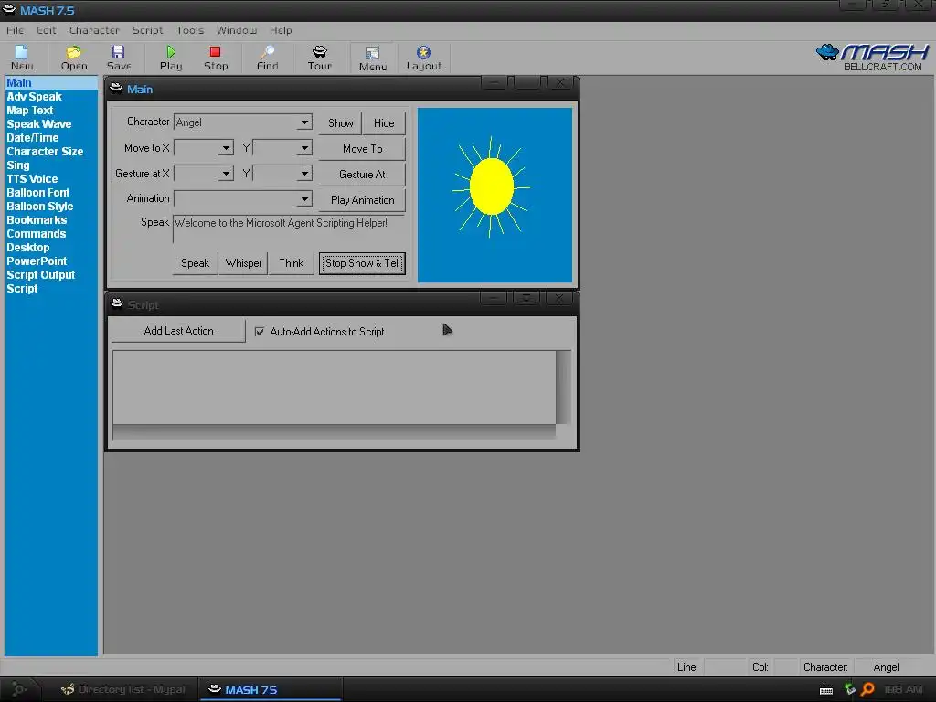Click the magnifier tray icon
The width and height of the screenshot is (936, 702).
click(x=868, y=689)
